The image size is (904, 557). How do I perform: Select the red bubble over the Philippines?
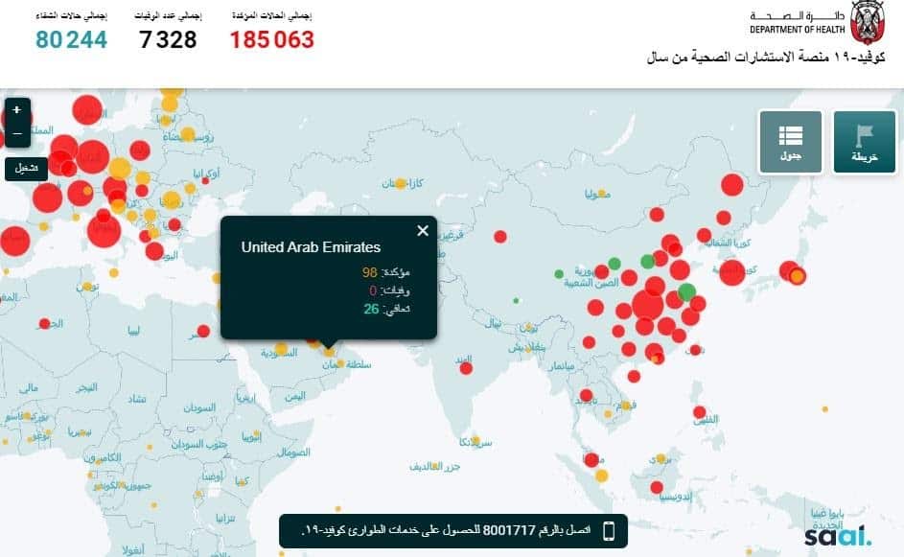700,412
